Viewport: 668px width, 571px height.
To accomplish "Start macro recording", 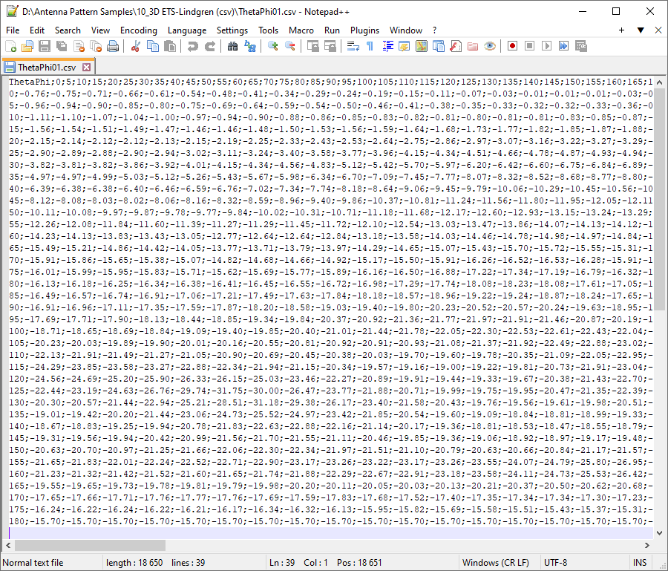I will 511,46.
